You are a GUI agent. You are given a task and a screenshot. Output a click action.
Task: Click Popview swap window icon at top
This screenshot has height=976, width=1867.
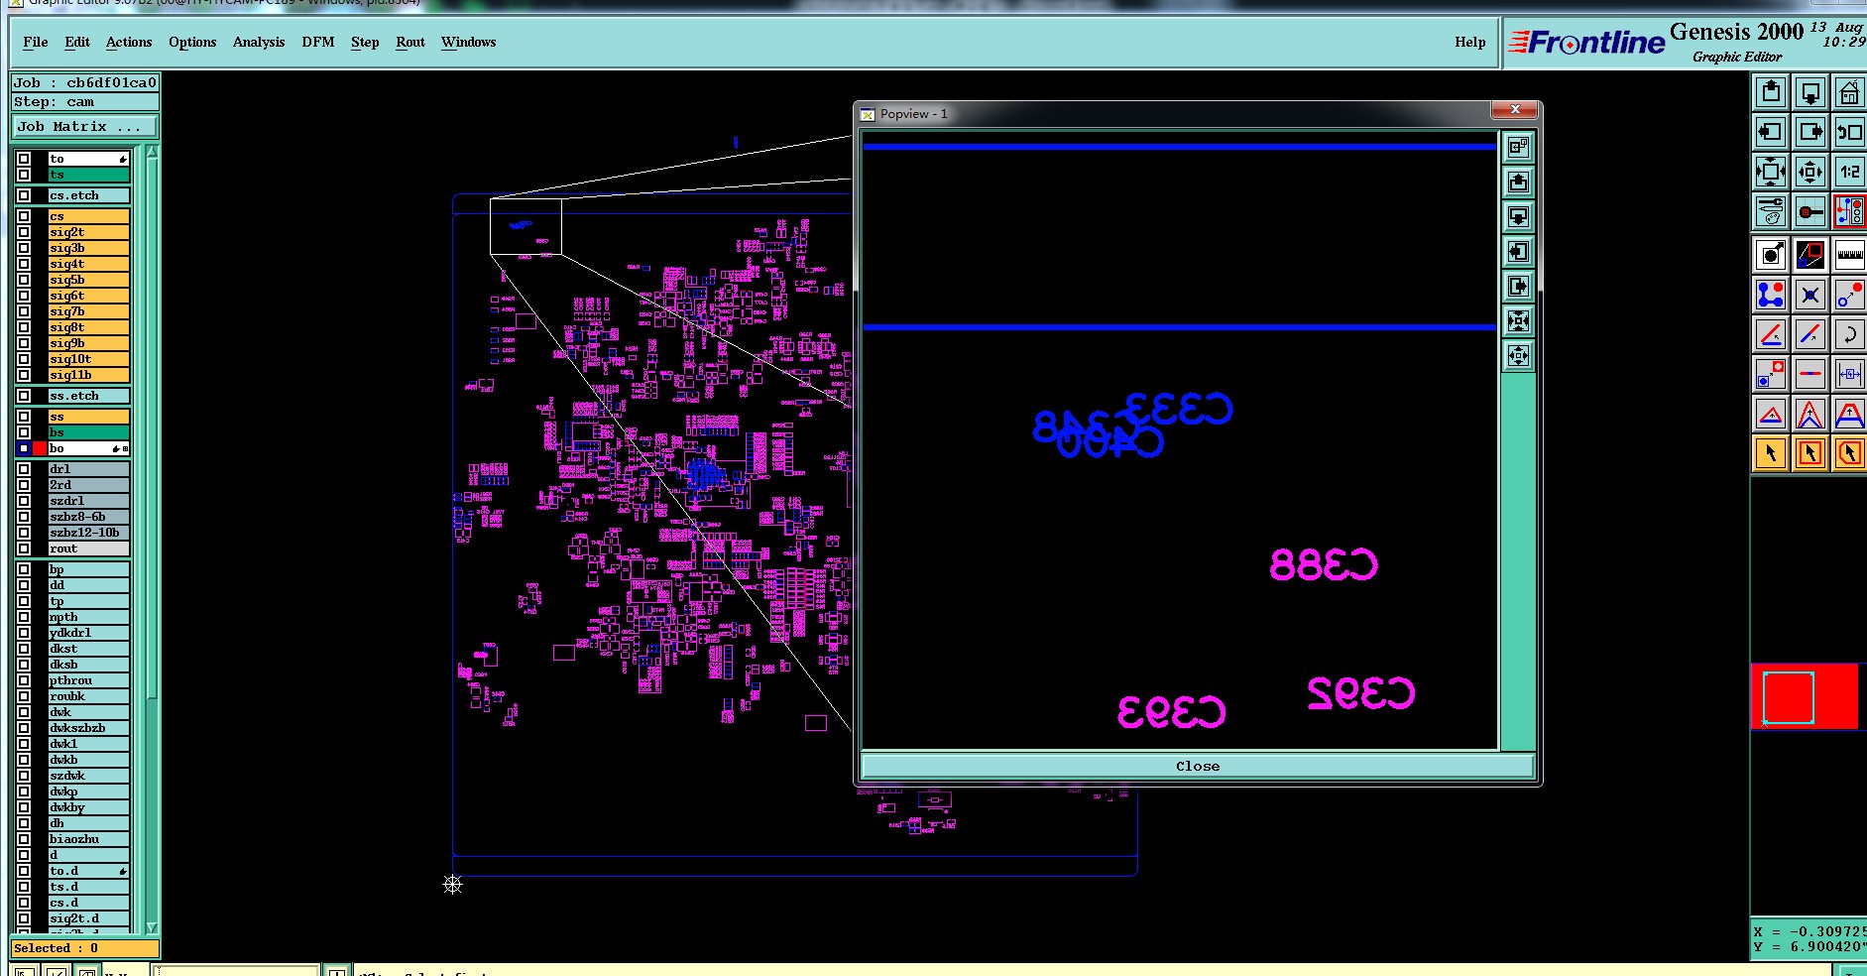pos(1518,148)
